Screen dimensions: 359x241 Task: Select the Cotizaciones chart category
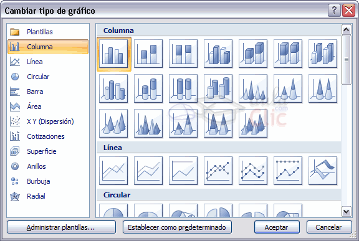coord(48,136)
